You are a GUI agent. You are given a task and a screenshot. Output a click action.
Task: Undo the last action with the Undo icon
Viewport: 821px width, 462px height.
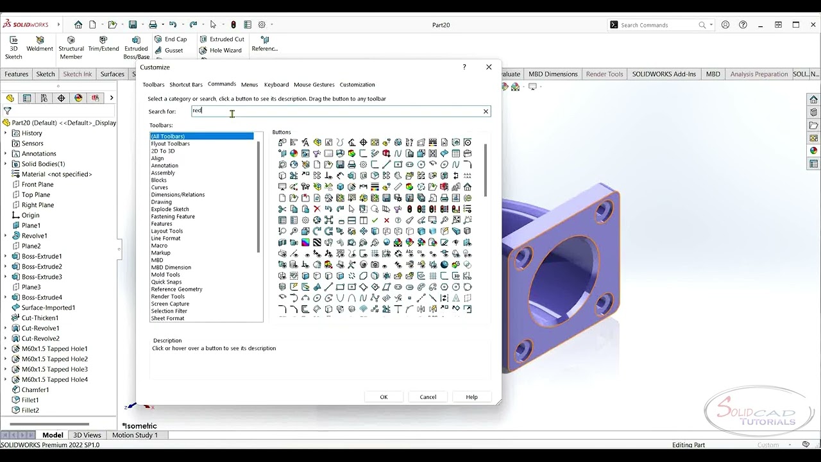[173, 24]
